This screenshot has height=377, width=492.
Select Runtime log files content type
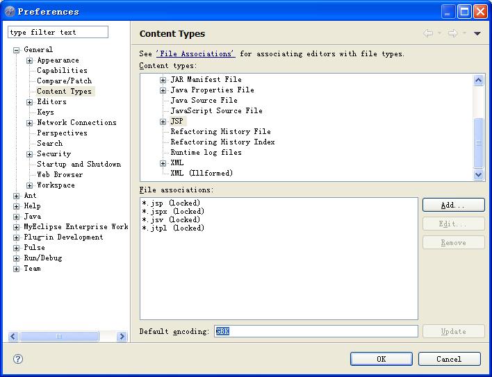206,152
